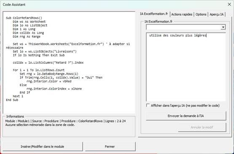The width and height of the screenshot is (234, 154).
Task: Click the prompt text box containing 'utilise des couleurs'
Action: pos(186,67)
